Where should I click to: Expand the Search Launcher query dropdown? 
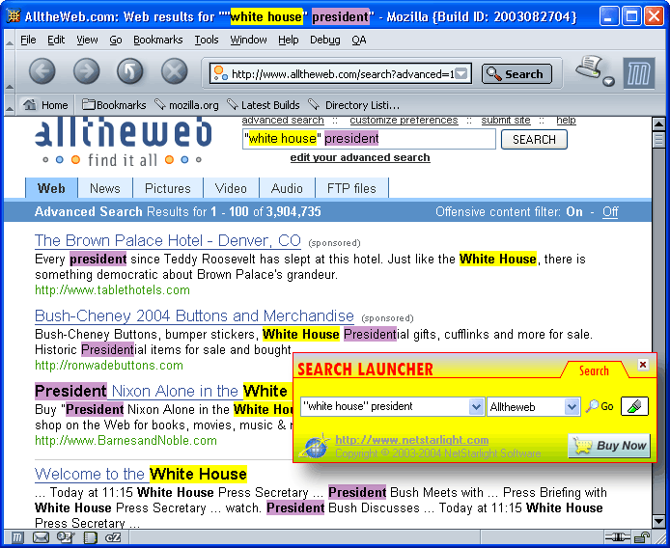pyautogui.click(x=476, y=406)
